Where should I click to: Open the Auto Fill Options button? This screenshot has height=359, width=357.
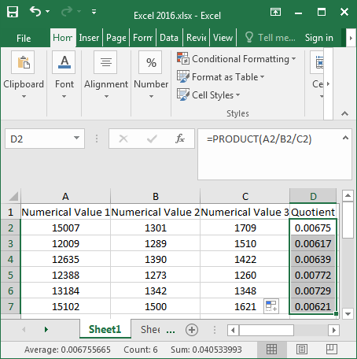click(x=271, y=306)
